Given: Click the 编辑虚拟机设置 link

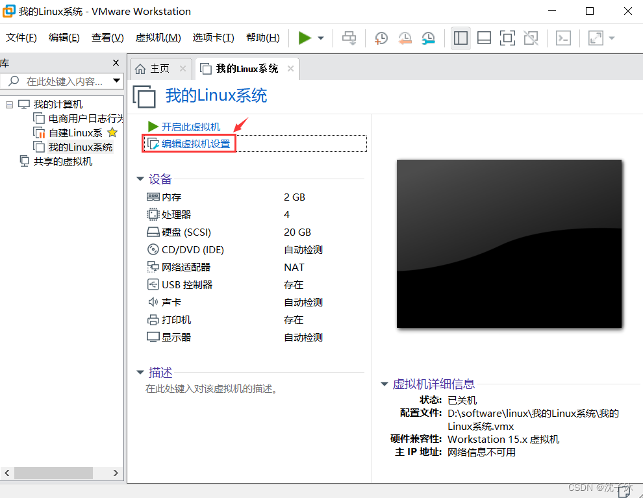Looking at the screenshot, I should tap(196, 144).
